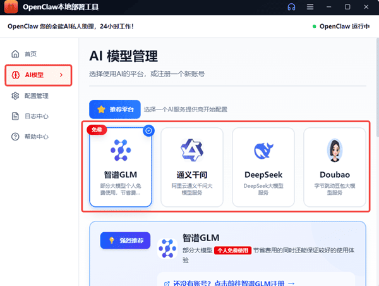The width and height of the screenshot is (379, 286).
Task: Click the external link icon before 还没有账号
Action: 167,283
